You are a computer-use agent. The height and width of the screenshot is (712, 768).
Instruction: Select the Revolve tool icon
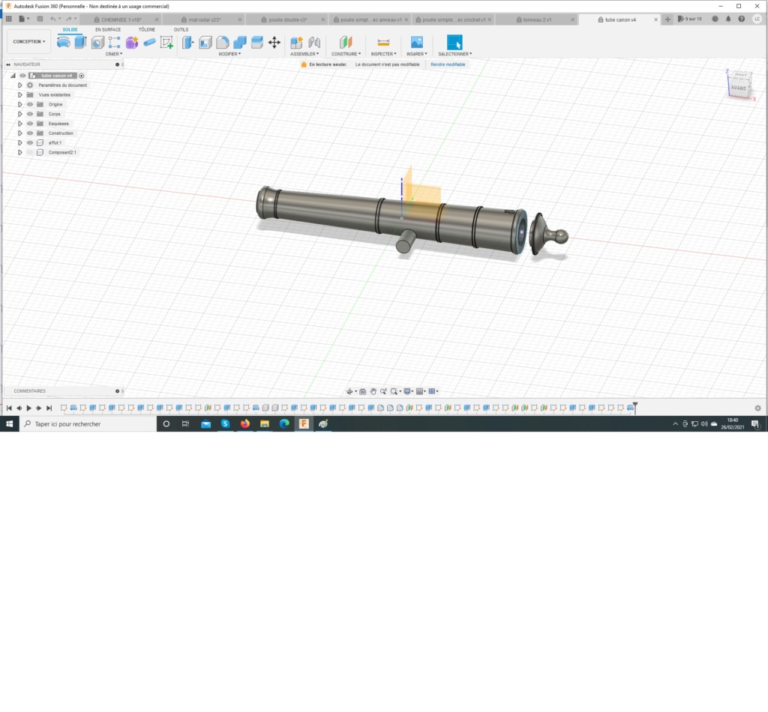click(x=63, y=43)
